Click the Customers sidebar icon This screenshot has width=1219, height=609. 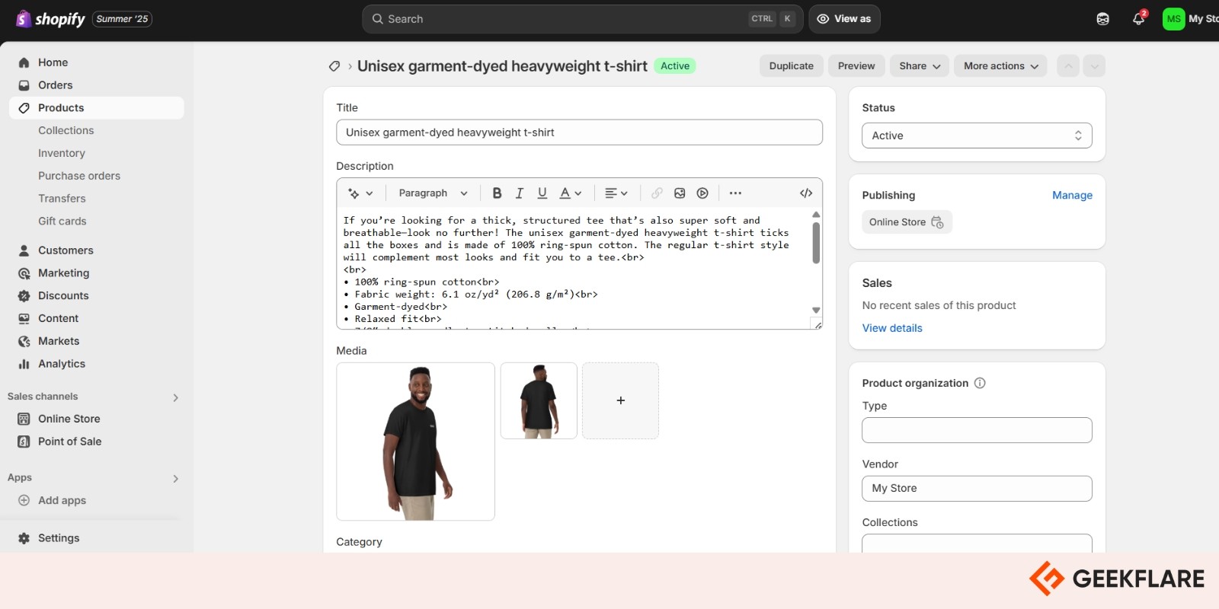coord(24,250)
